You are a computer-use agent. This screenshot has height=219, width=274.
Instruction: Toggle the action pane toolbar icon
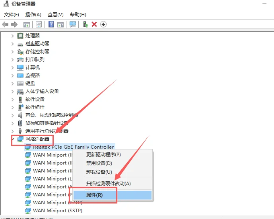point(60,25)
